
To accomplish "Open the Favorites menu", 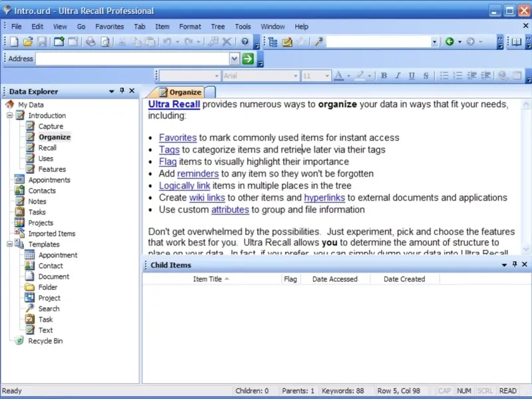I will [109, 27].
